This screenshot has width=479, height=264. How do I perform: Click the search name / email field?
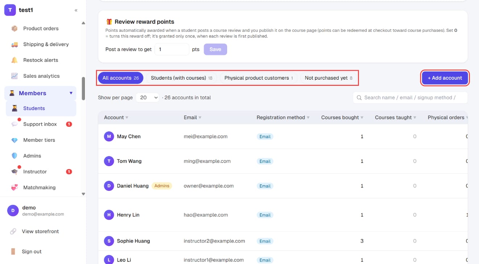pyautogui.click(x=410, y=98)
